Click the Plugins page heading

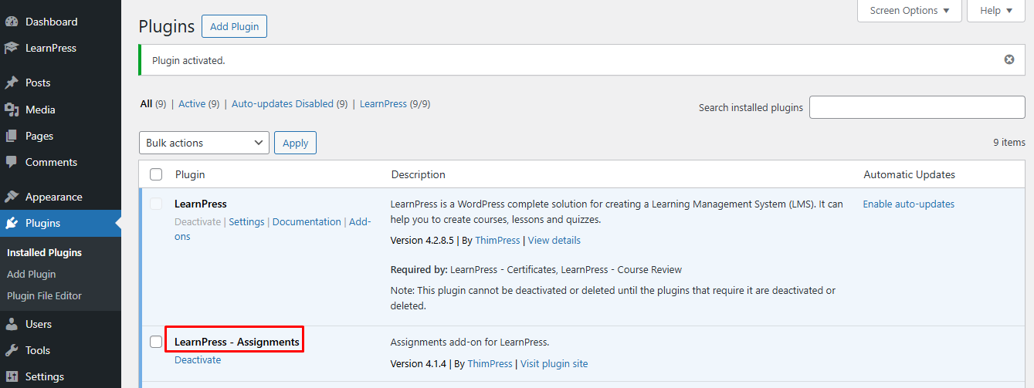pos(167,26)
